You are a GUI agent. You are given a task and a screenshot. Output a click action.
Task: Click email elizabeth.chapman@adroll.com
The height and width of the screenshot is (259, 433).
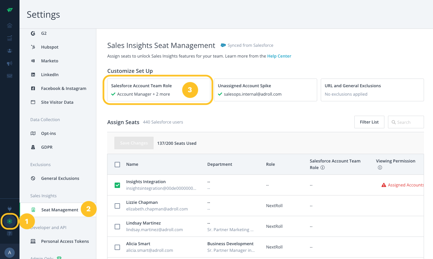point(157,209)
